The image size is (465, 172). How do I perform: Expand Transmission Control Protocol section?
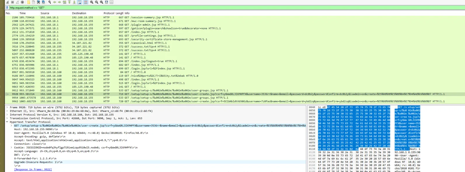[x=7, y=118]
